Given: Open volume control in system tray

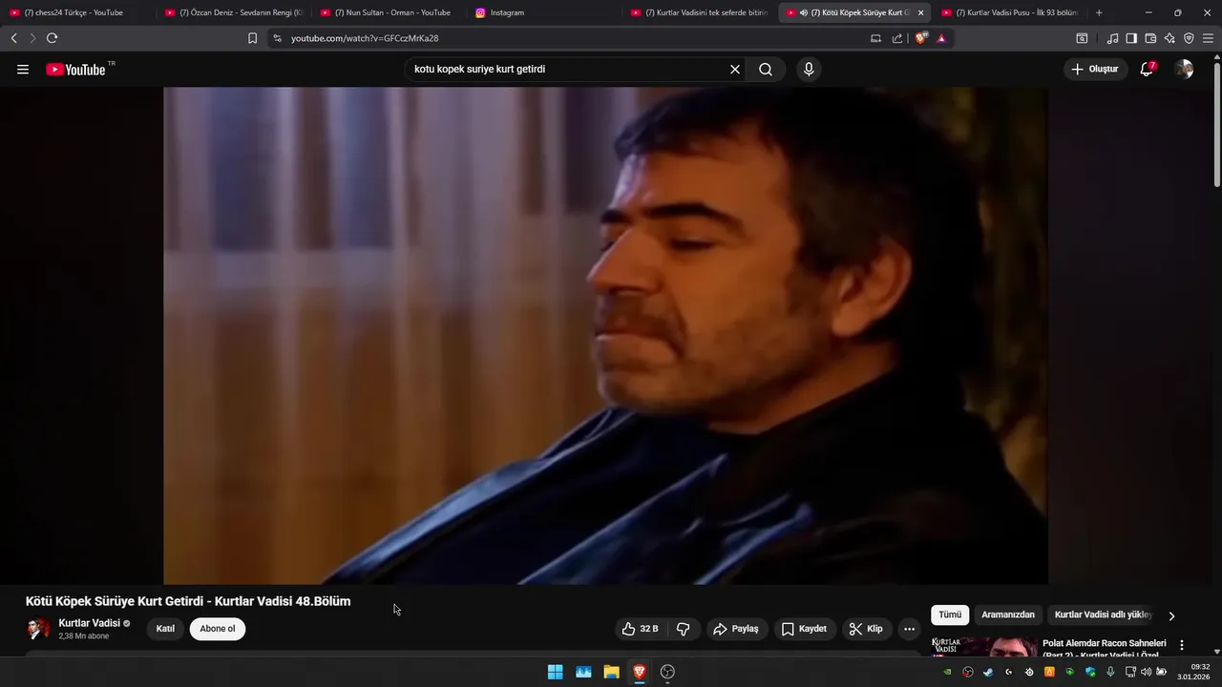Looking at the screenshot, I should [1147, 672].
